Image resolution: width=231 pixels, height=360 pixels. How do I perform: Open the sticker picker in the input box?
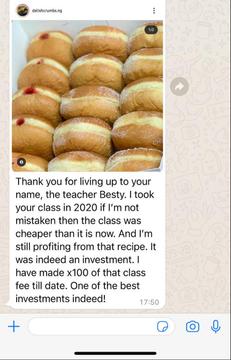[163, 326]
